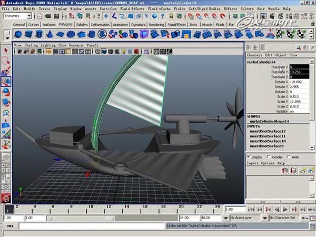Activate the Lasso select tool
Screen dimensions: 316x237
tap(6, 61)
